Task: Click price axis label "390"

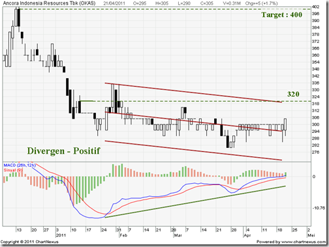Action: [315, 21]
